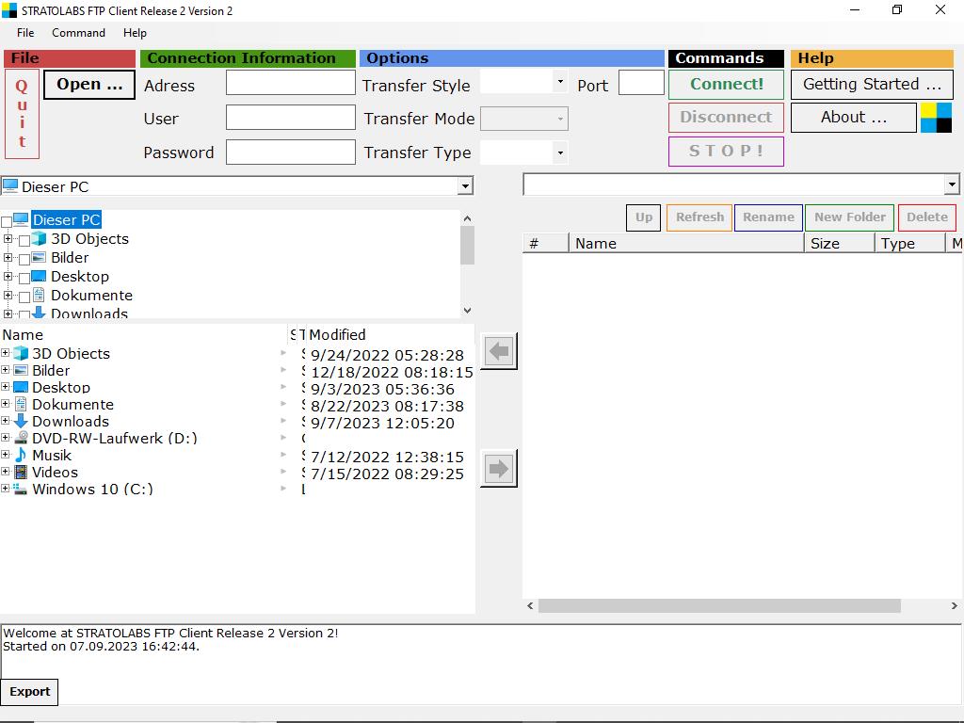Image resolution: width=964 pixels, height=723 pixels.
Task: Expand Windows 10 (C:) in file list
Action: [5, 489]
